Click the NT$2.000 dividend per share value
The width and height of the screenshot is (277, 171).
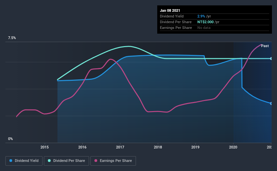click(205, 22)
